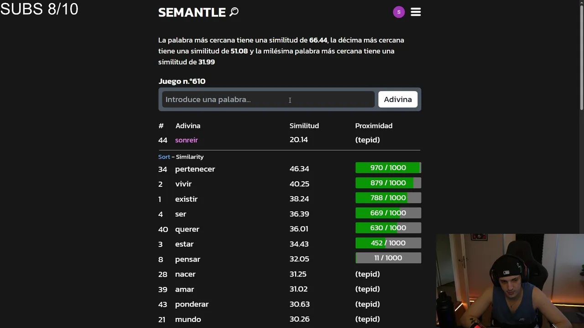
Task: Click the Semantle magnifier logo icon
Action: (234, 12)
